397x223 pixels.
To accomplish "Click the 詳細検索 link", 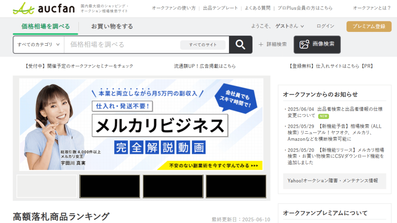I will pyautogui.click(x=277, y=45).
